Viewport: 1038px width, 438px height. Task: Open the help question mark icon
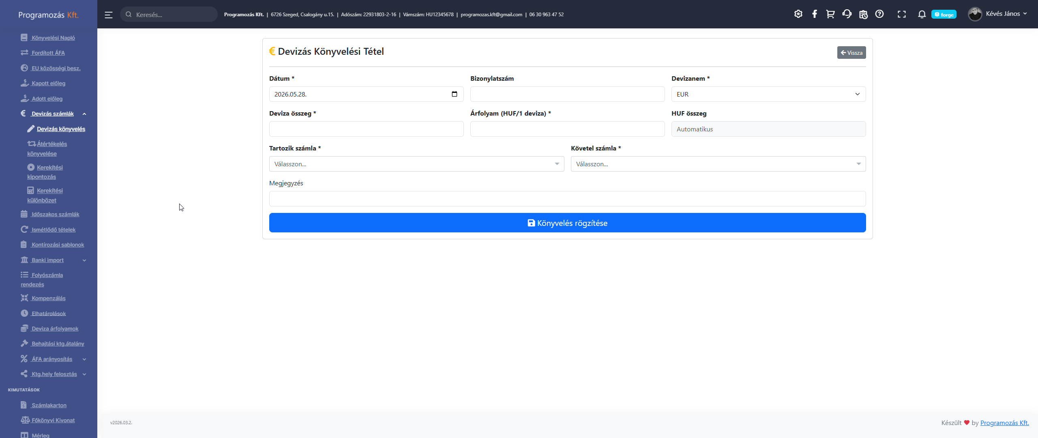879,14
